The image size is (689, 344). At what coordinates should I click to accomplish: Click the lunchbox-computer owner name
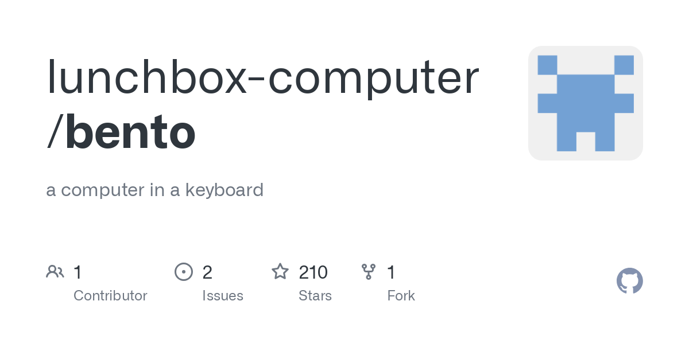tap(262, 77)
